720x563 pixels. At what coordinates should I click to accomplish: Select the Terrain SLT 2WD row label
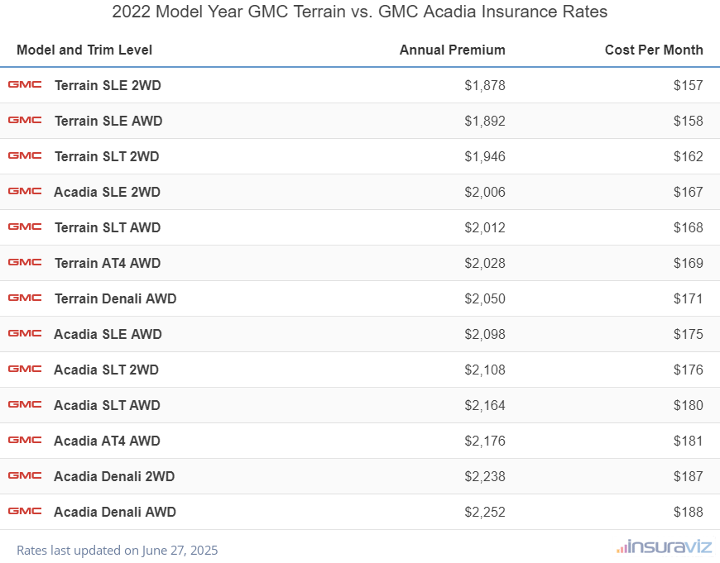coord(107,156)
